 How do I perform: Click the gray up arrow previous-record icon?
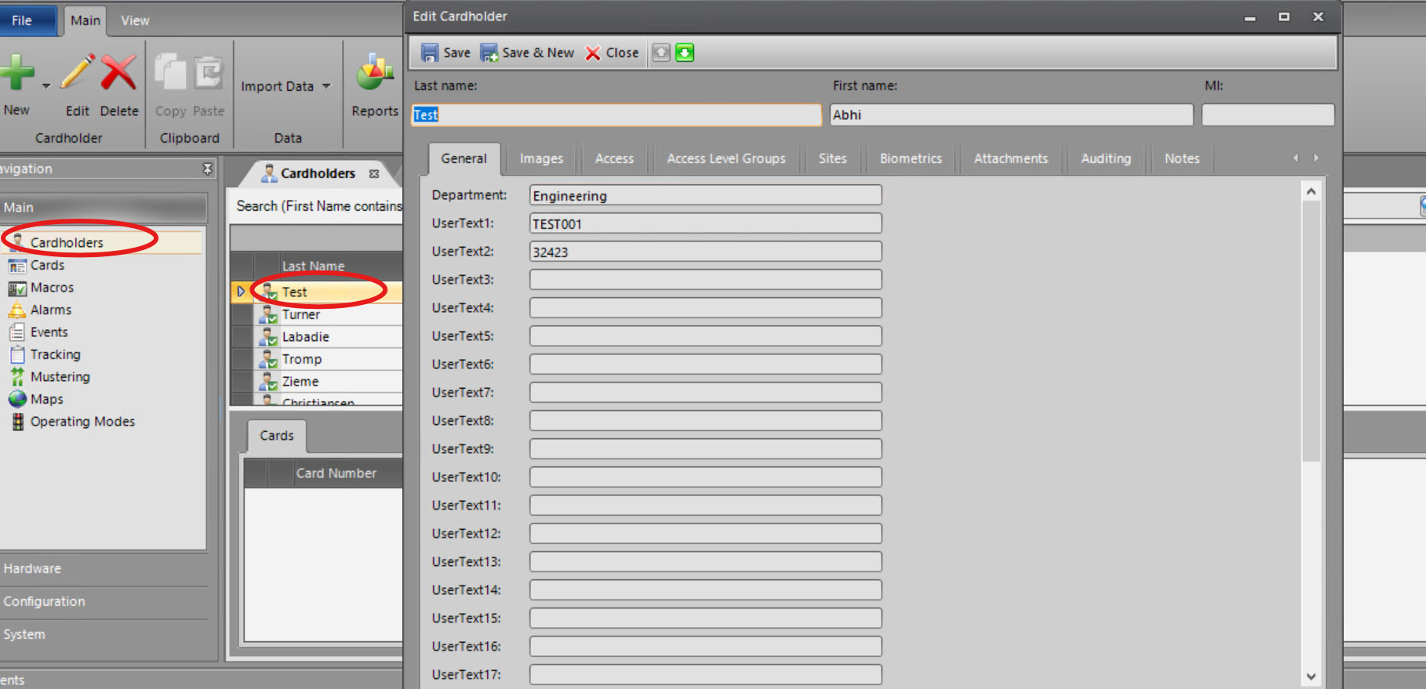(x=661, y=53)
